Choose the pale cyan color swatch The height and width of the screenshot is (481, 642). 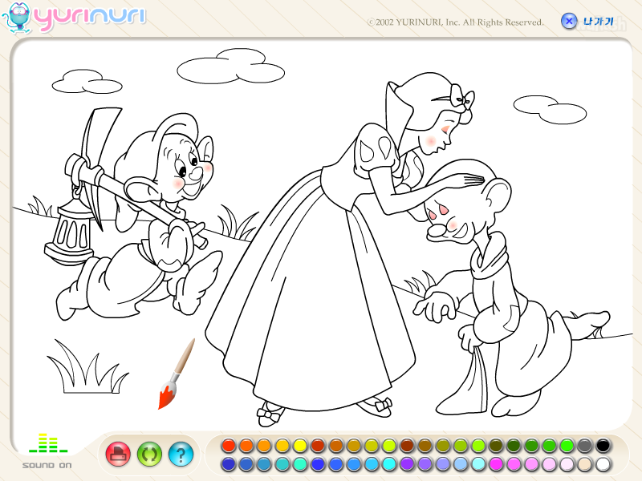(477, 464)
